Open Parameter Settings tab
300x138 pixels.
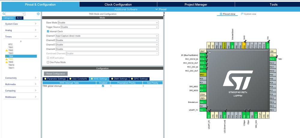tap(55, 79)
